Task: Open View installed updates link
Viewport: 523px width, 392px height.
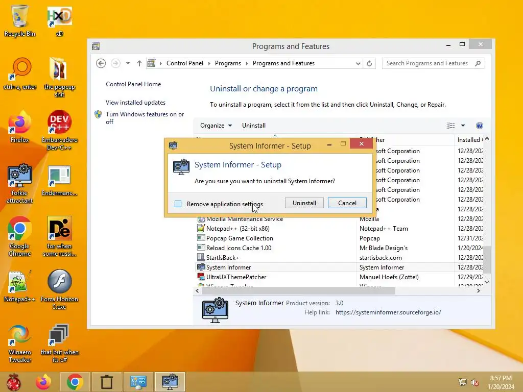Action: (135, 103)
